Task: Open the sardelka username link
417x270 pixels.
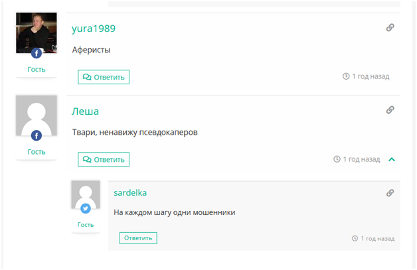Action: click(130, 193)
